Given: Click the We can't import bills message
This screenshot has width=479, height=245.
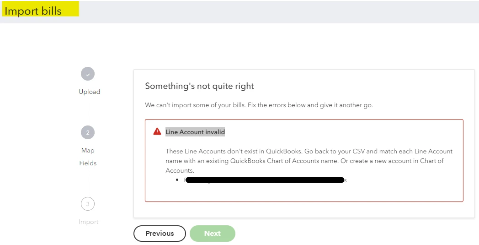Looking at the screenshot, I should (x=259, y=105).
